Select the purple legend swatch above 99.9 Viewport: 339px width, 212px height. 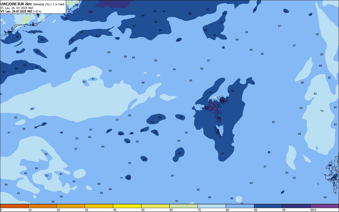coord(324,206)
